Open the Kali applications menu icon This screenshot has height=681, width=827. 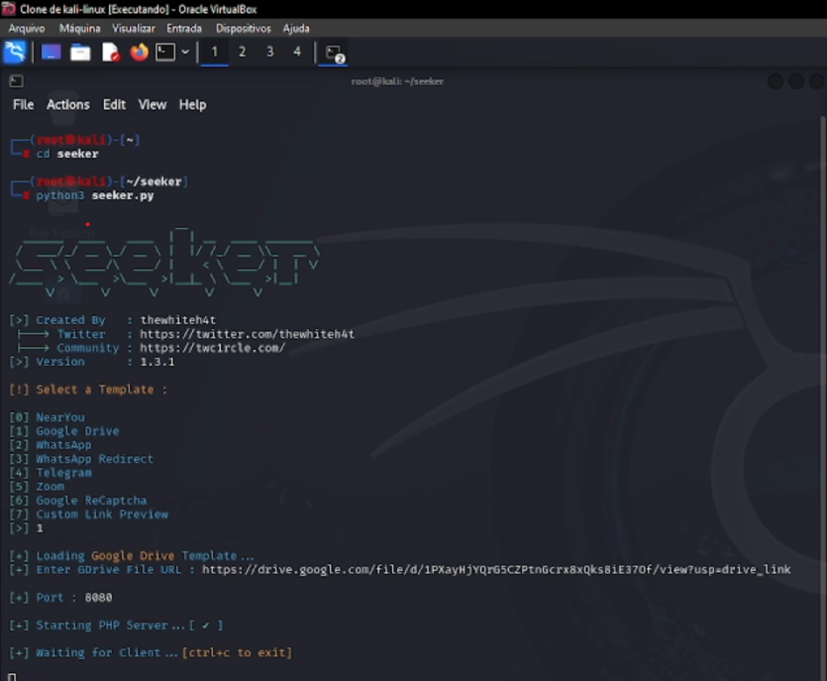click(x=15, y=53)
